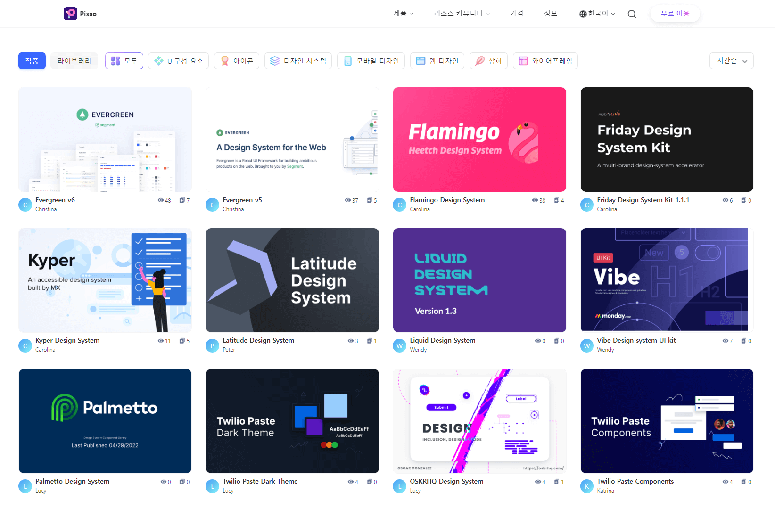The height and width of the screenshot is (509, 775).
Task: Click Wendy's avatar under Liquid Design System
Action: 399,345
